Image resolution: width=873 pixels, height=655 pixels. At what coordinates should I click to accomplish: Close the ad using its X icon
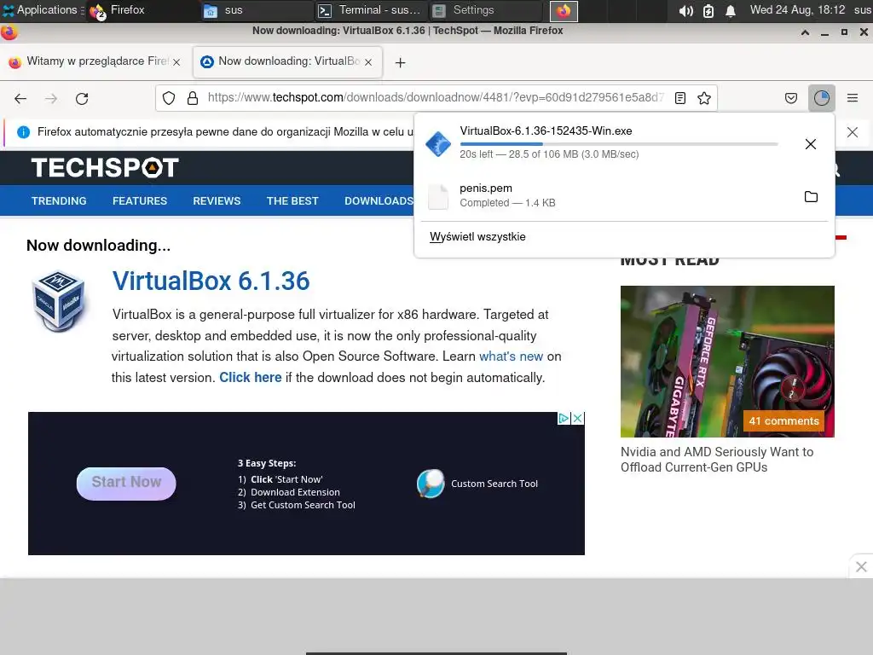coord(578,418)
